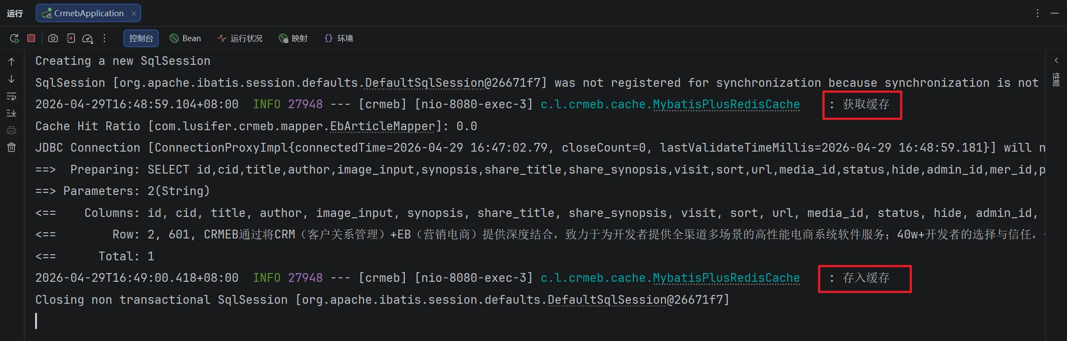Open the 环境 environment tab
Image resolution: width=1067 pixels, height=341 pixels.
(x=339, y=39)
